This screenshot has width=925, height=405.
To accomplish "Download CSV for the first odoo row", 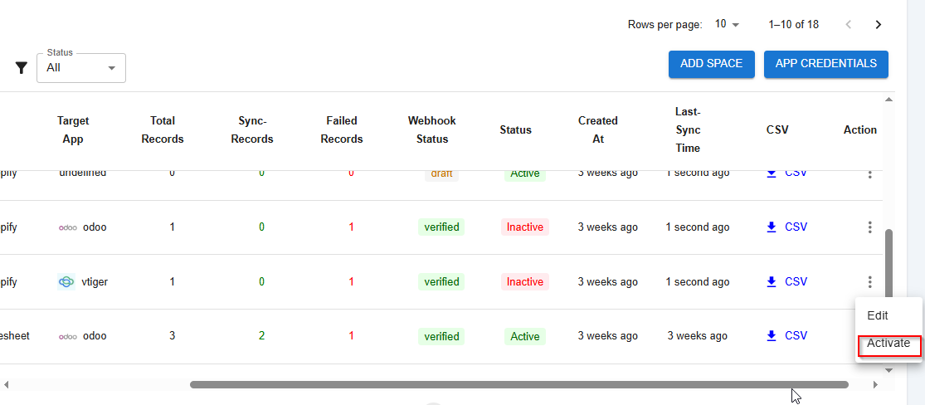I will tap(786, 227).
